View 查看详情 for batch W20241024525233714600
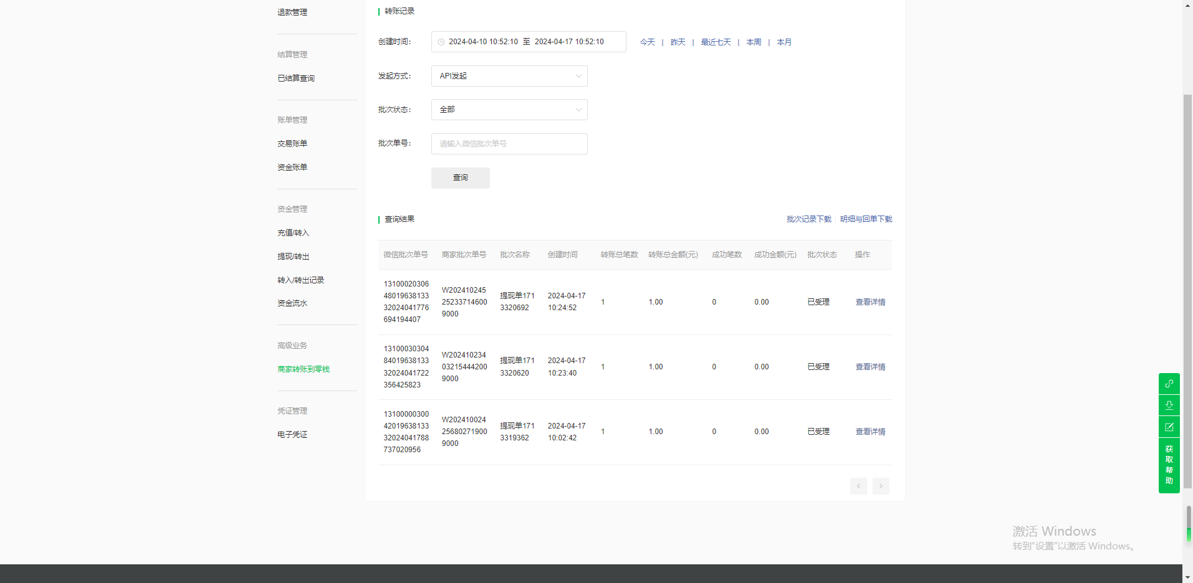Image resolution: width=1193 pixels, height=583 pixels. point(870,302)
